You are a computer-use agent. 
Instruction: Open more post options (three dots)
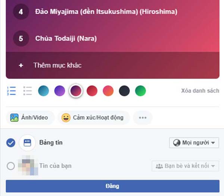(x=143, y=118)
